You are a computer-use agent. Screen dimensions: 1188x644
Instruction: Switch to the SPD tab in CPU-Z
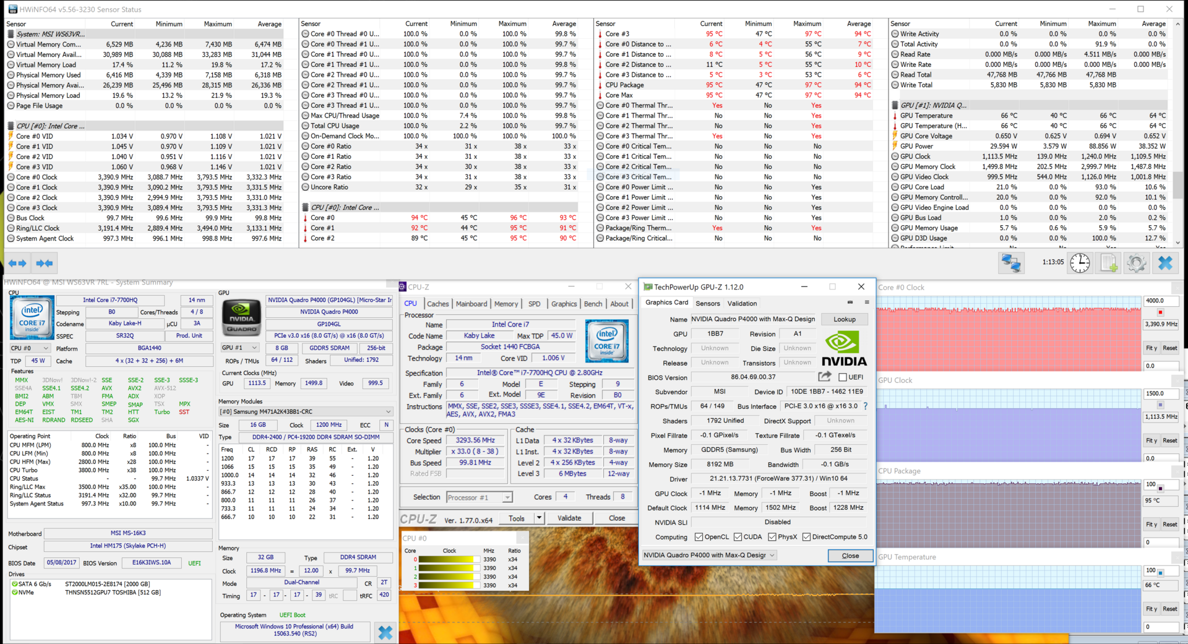(x=534, y=304)
